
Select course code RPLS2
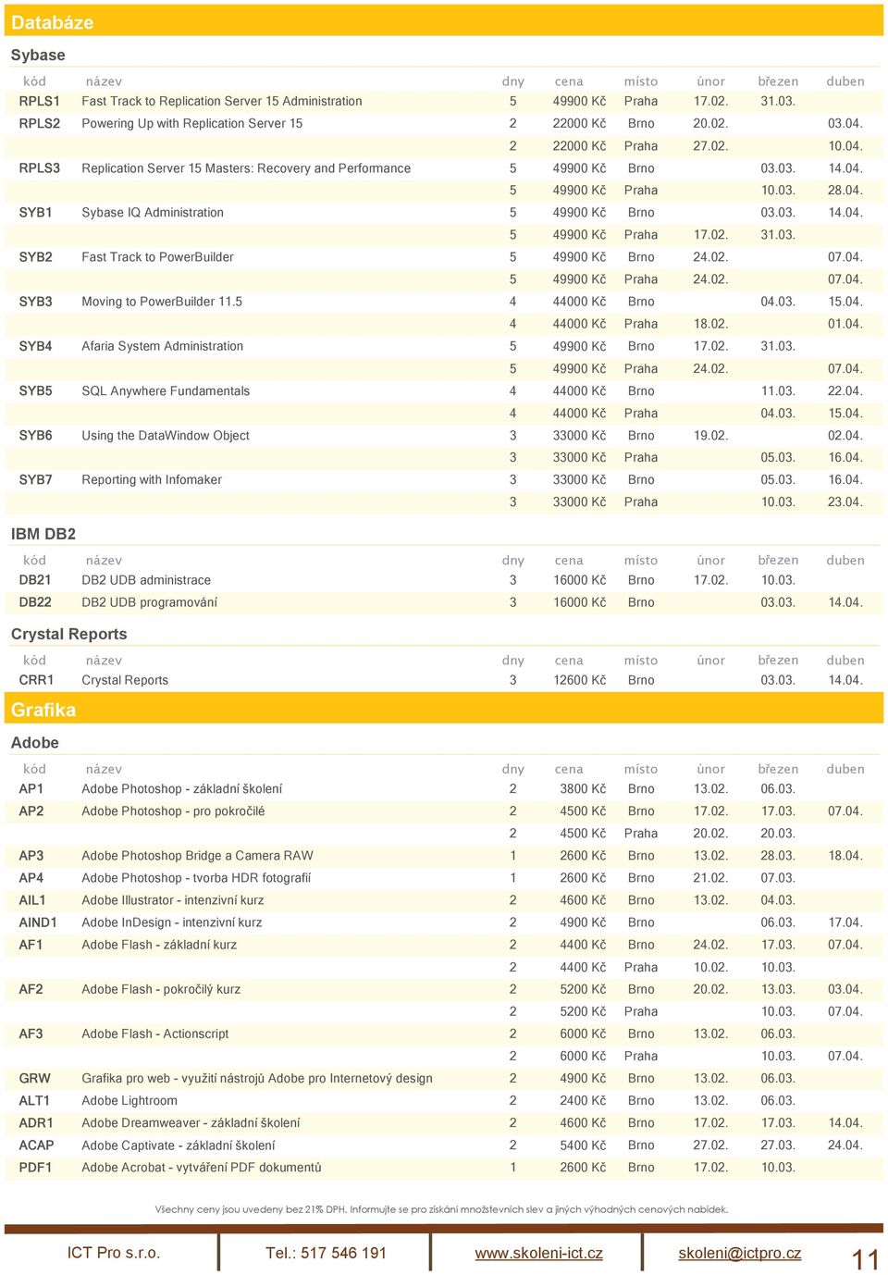coord(40,123)
